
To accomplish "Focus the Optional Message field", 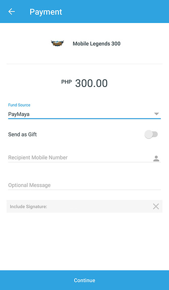I will [x=84, y=185].
